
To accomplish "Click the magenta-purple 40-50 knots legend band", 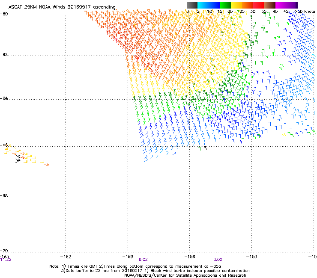I will tap(287, 5).
